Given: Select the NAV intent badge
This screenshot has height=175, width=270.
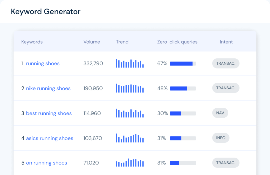Looking at the screenshot, I should [x=220, y=113].
